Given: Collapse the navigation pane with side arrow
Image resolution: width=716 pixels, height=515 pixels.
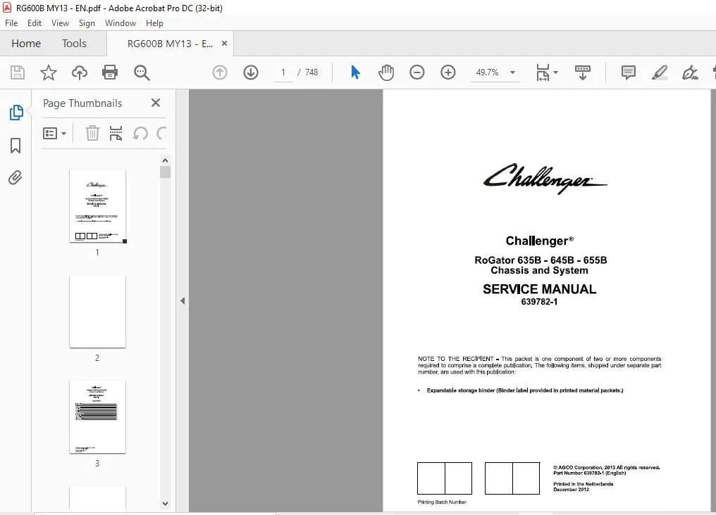Looking at the screenshot, I should point(183,301).
